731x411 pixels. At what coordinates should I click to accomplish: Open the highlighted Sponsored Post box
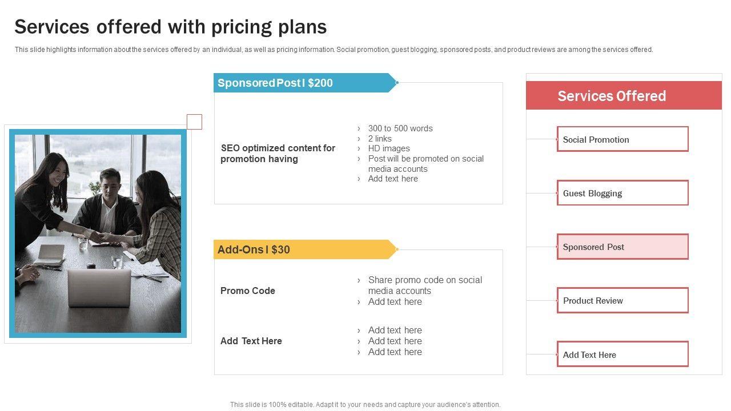pos(622,247)
